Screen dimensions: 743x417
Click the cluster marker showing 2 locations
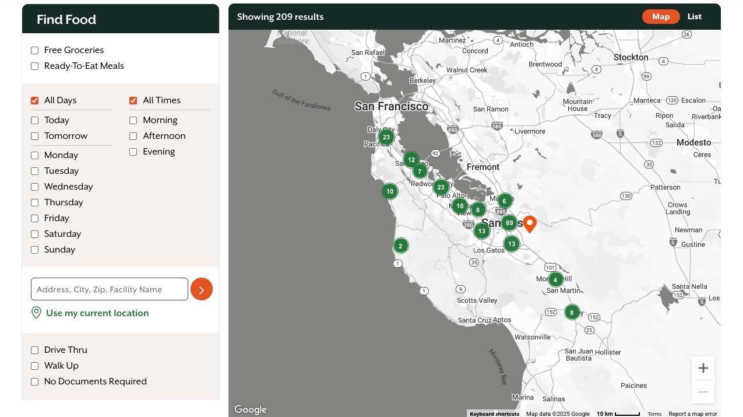[400, 246]
